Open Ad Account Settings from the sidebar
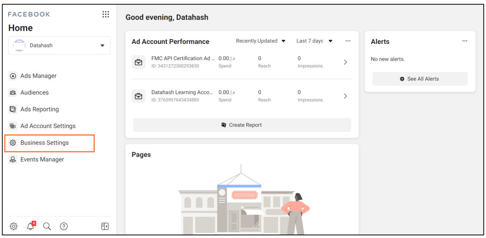This screenshot has width=486, height=238. click(48, 126)
